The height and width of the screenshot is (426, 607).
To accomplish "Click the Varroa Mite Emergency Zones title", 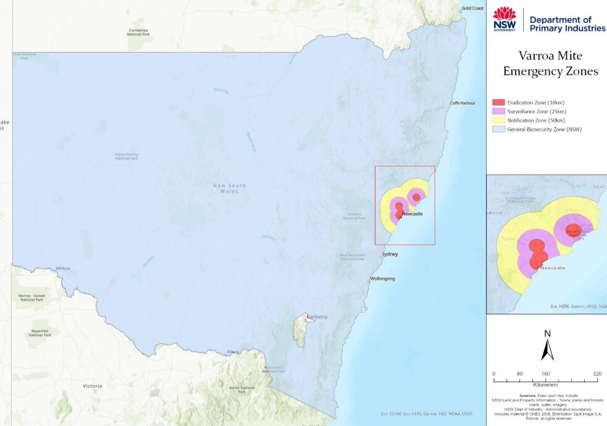I will 550,64.
